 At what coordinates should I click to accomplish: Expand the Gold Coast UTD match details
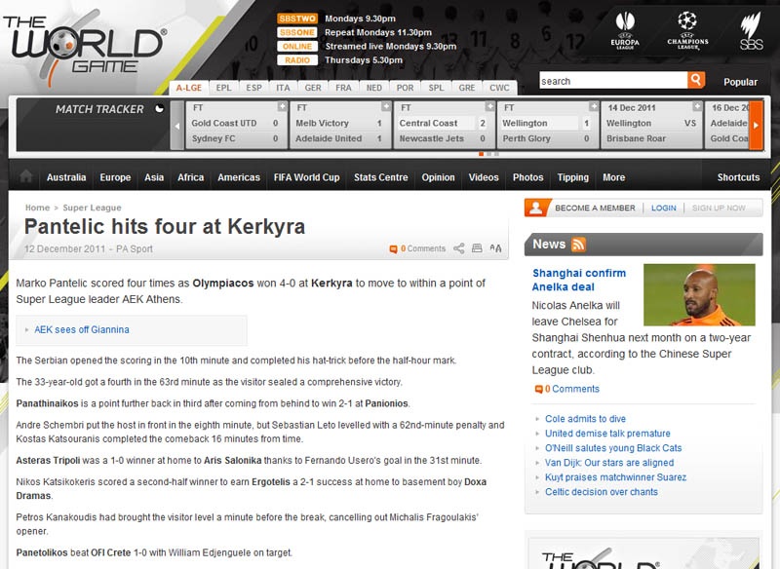pos(284,106)
